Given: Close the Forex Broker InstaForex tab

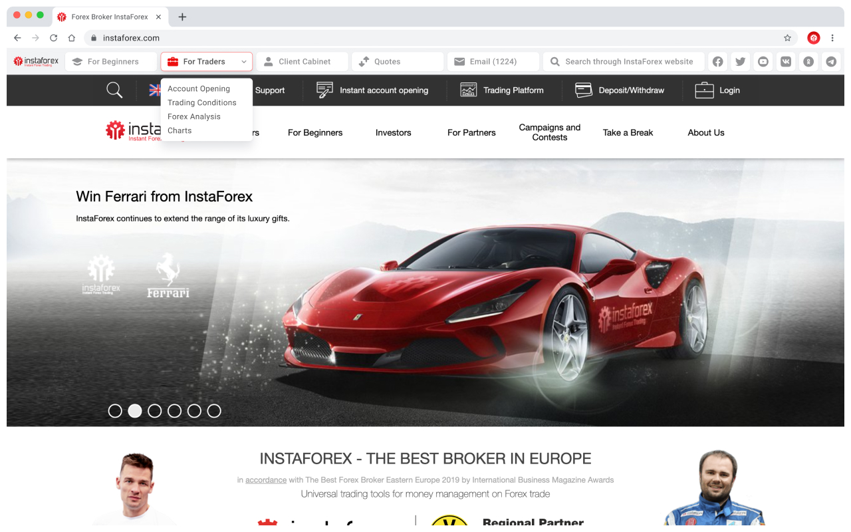Looking at the screenshot, I should 158,17.
